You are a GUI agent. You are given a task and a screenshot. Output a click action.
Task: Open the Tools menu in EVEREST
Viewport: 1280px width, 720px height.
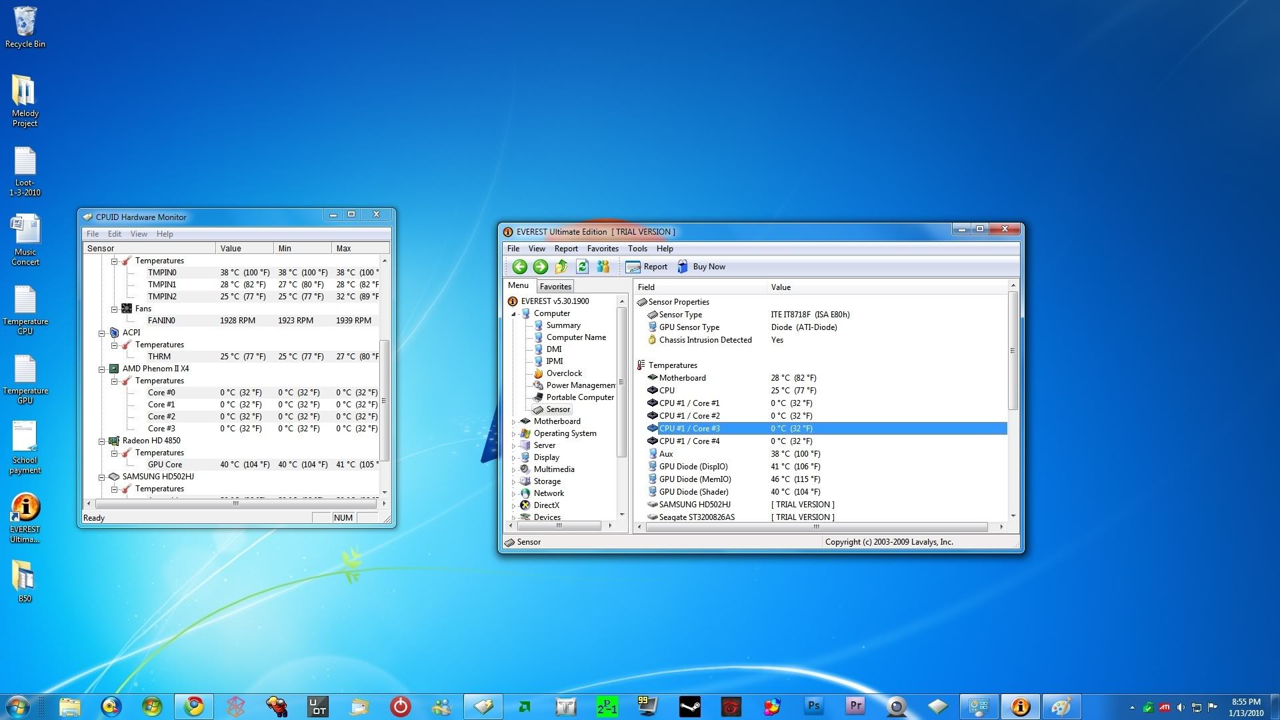tap(637, 249)
